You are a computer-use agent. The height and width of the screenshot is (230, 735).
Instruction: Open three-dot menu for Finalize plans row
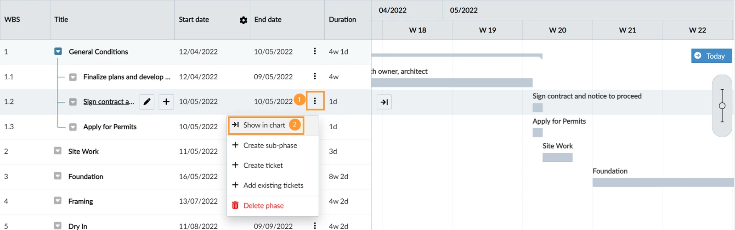(315, 76)
